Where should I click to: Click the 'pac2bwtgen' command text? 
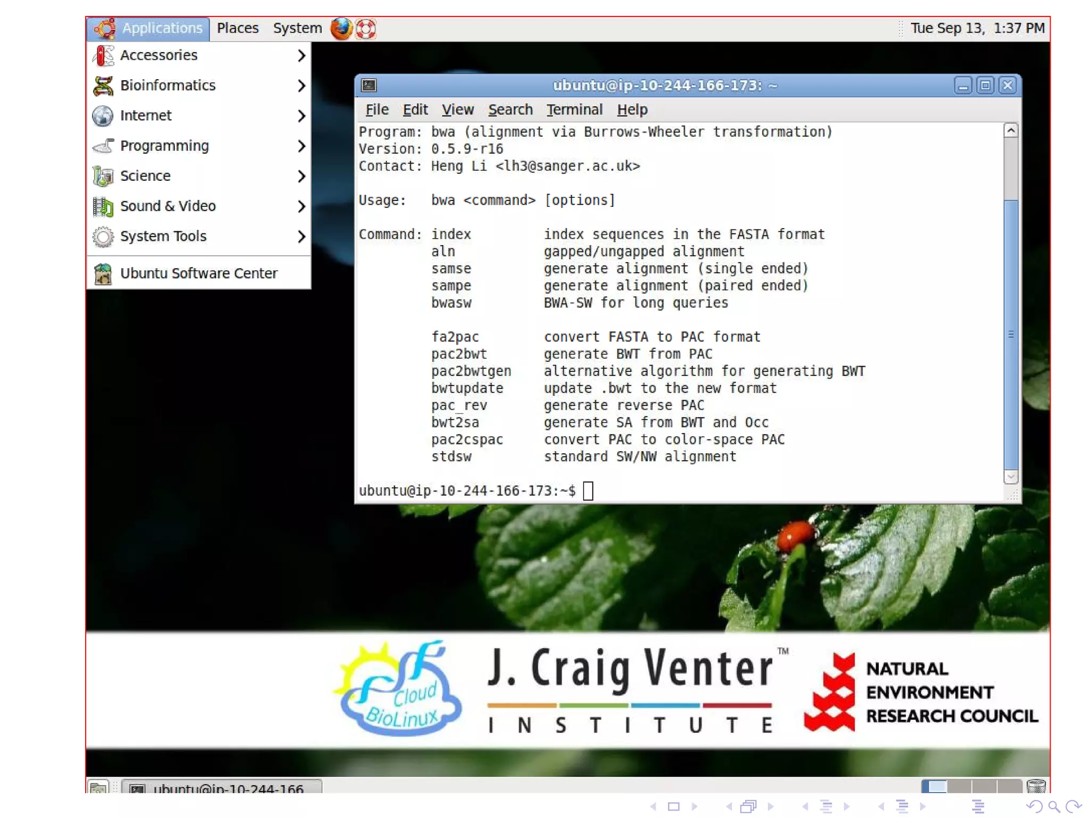coord(471,371)
